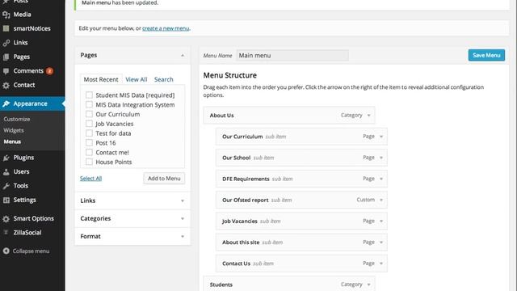Click the Pages icon in sidebar
The height and width of the screenshot is (291, 517).
[x=6, y=57]
